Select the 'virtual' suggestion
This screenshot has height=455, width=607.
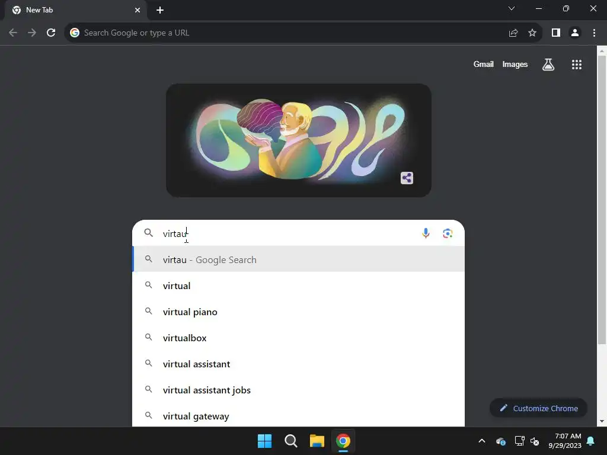[299, 286]
